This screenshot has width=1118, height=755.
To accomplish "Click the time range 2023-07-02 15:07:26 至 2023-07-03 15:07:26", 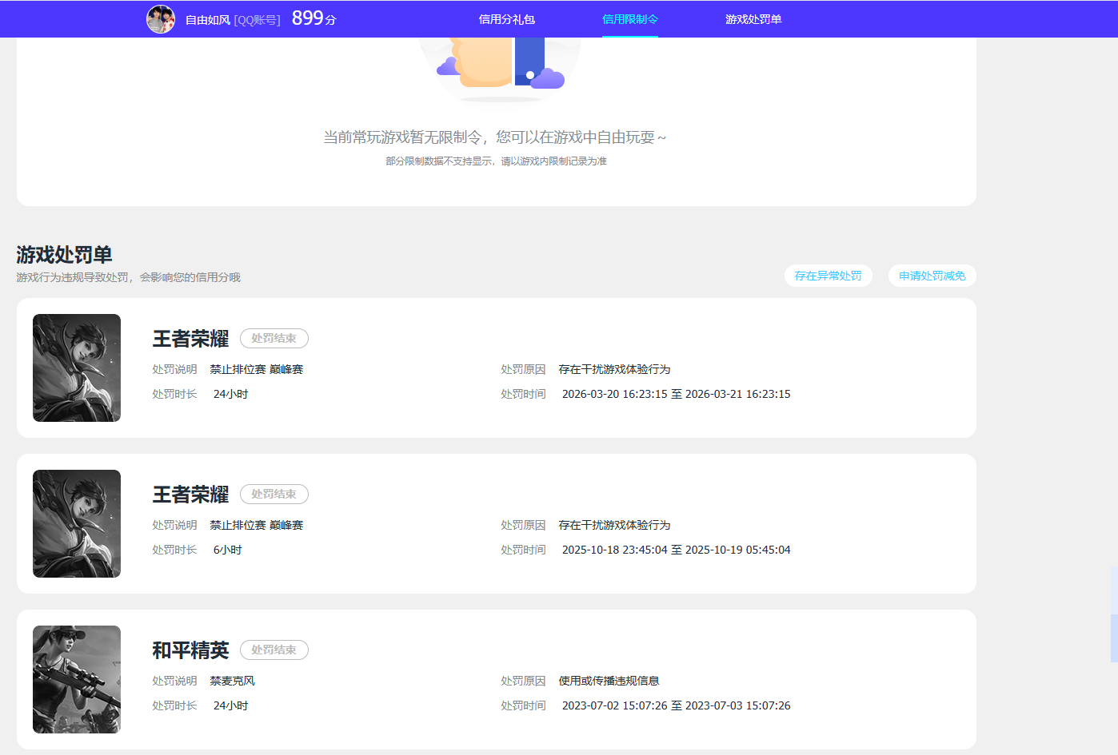I will pyautogui.click(x=677, y=705).
